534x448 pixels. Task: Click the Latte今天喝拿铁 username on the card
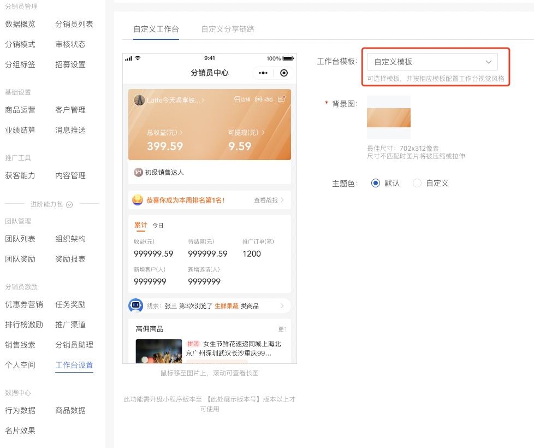coord(173,100)
